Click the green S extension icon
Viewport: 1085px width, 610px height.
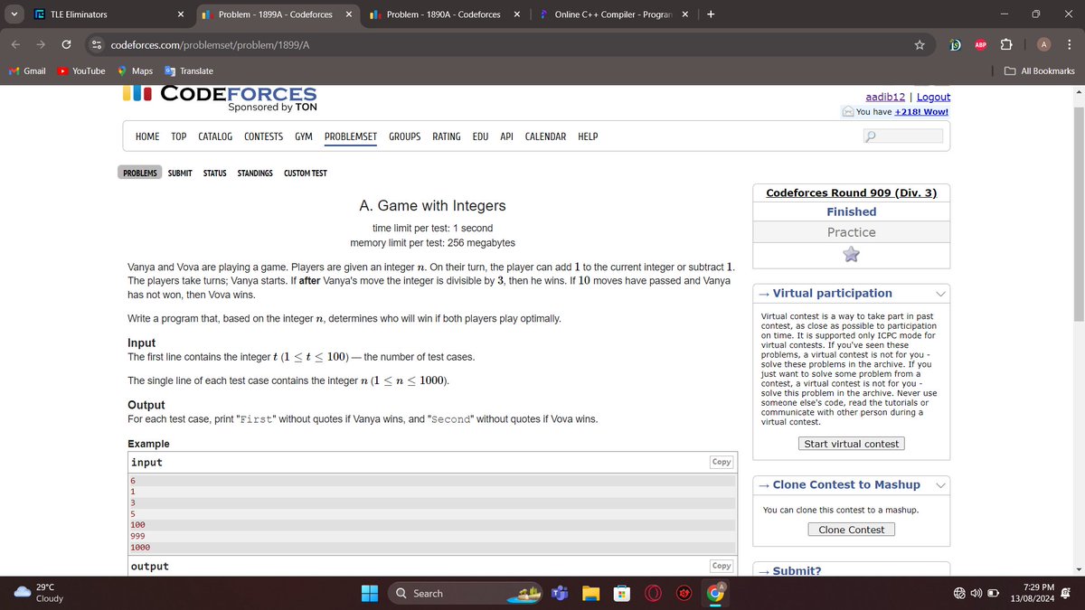click(x=956, y=44)
